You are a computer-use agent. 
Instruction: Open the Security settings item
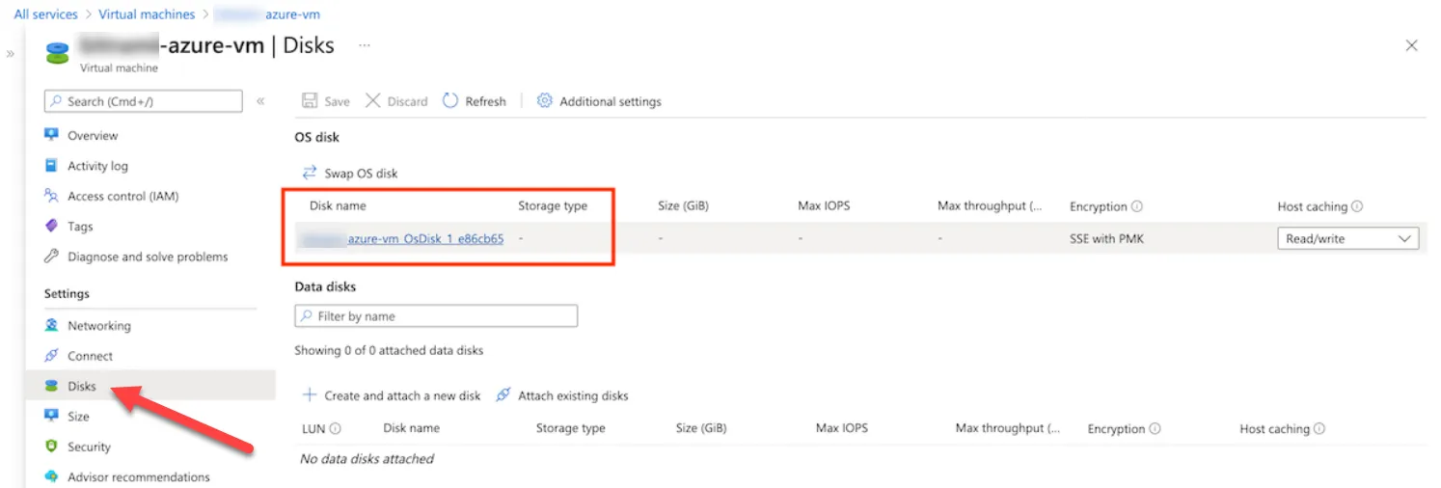[89, 447]
